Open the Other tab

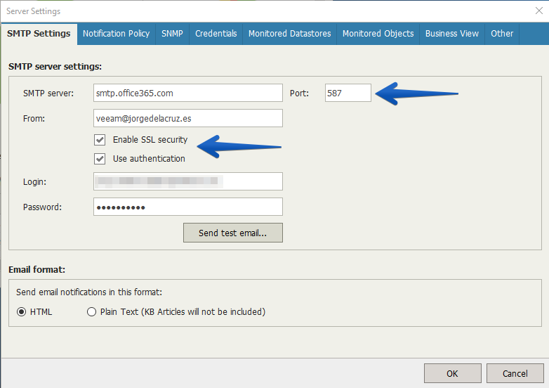pos(502,34)
